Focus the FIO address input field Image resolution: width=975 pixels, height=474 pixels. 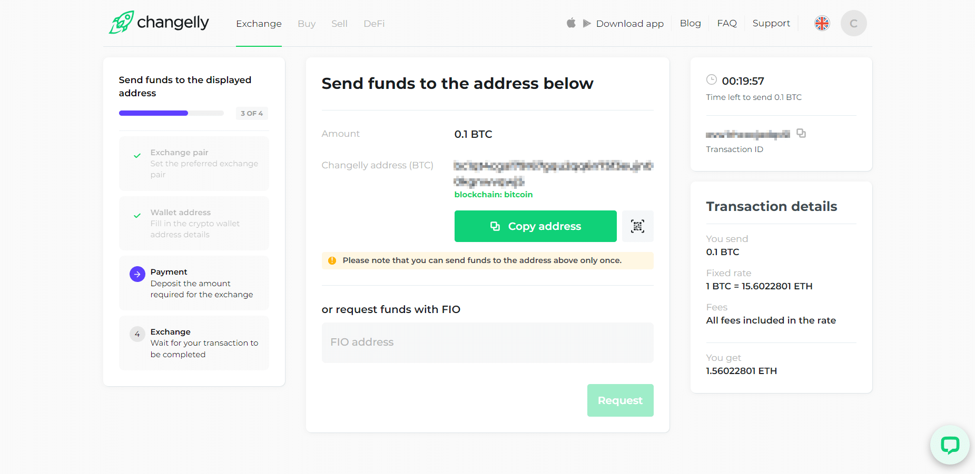click(x=487, y=342)
